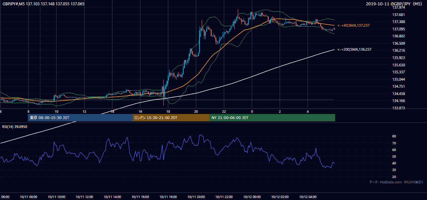Click the 10/12 02:00 time axis label
Viewport: 427px width, 200px height.
coord(280,197)
